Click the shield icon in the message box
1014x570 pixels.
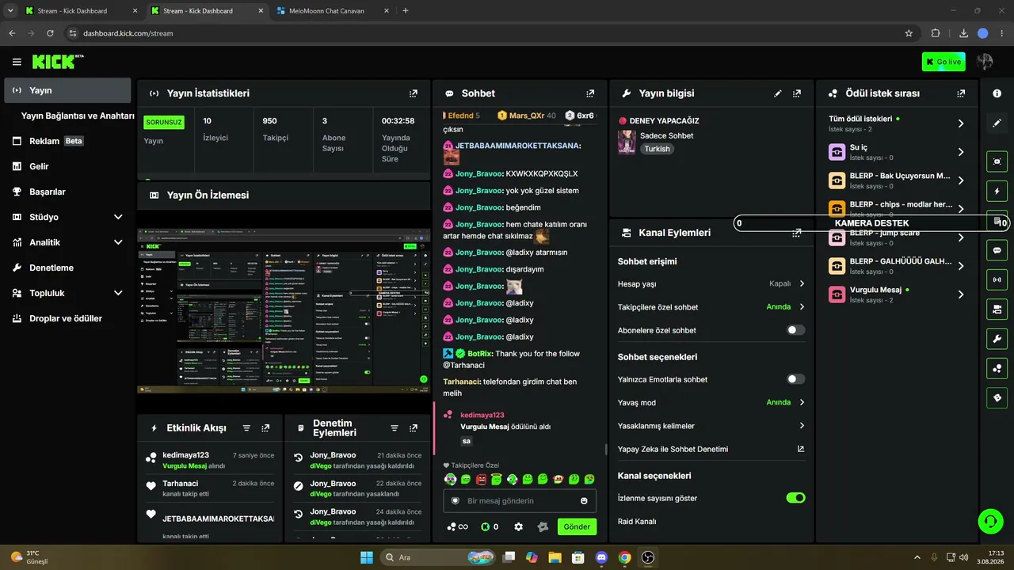pyautogui.click(x=456, y=501)
